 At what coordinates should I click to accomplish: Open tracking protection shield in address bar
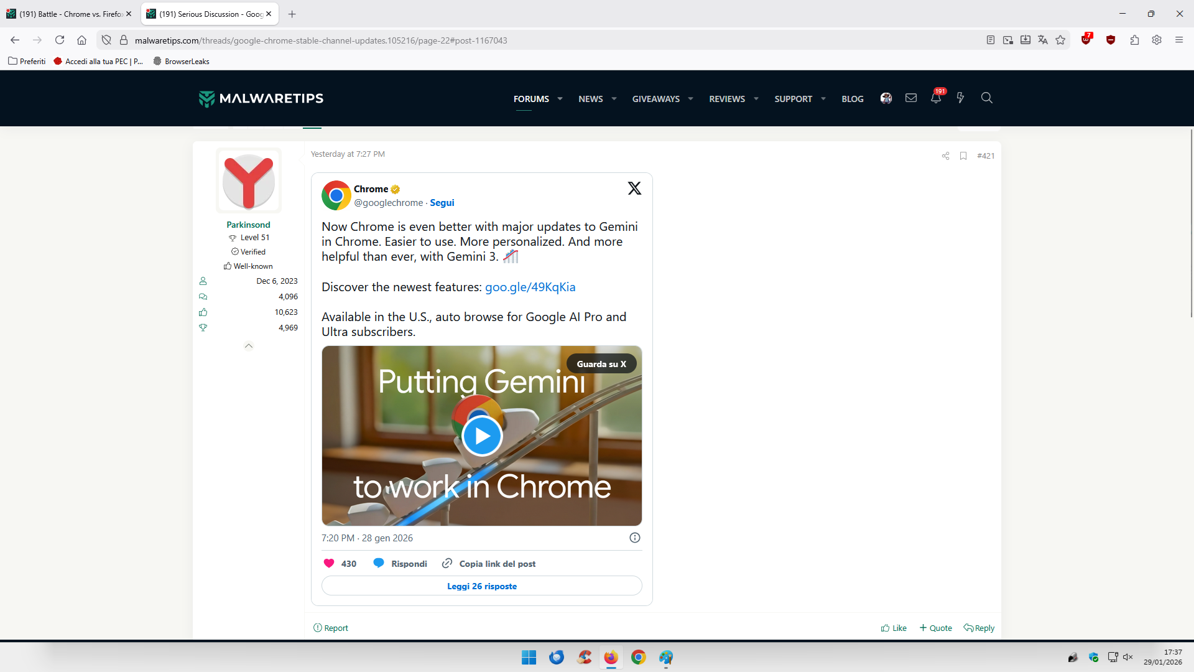(106, 40)
